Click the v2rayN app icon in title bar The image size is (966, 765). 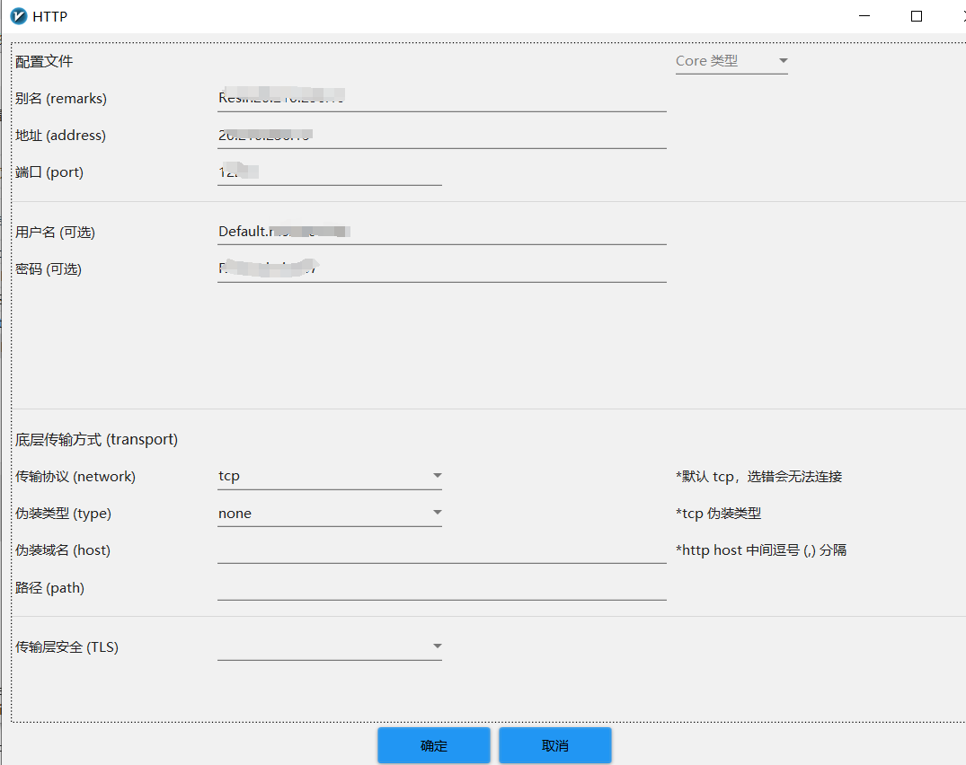tap(19, 16)
